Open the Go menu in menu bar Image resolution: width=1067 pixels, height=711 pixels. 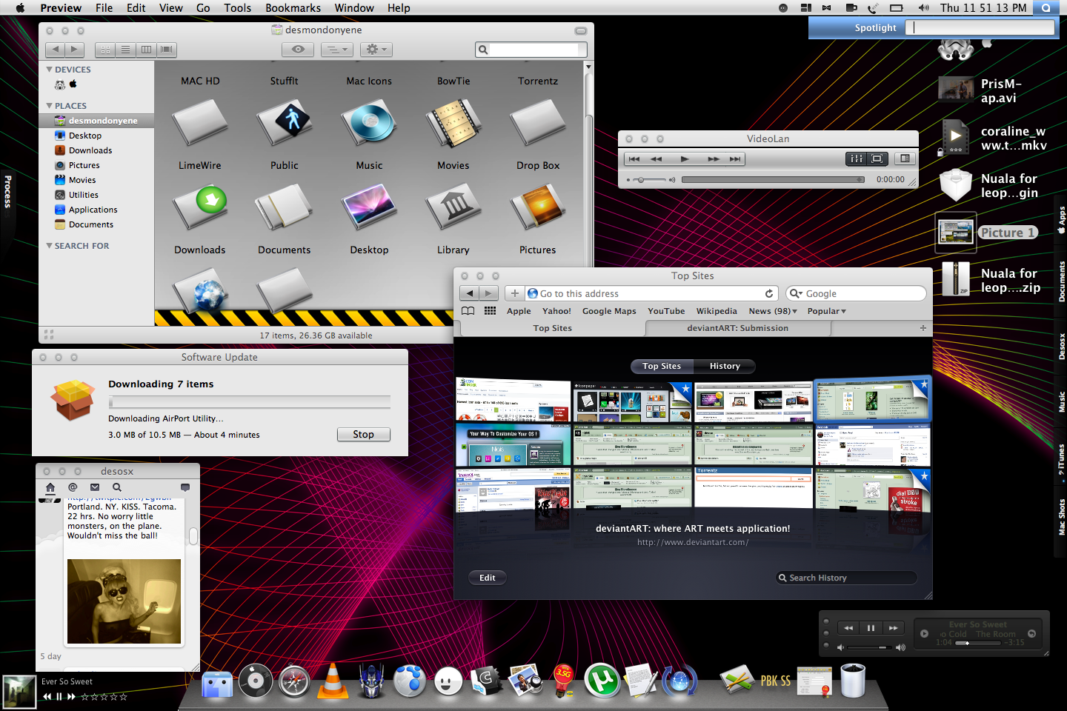point(203,8)
